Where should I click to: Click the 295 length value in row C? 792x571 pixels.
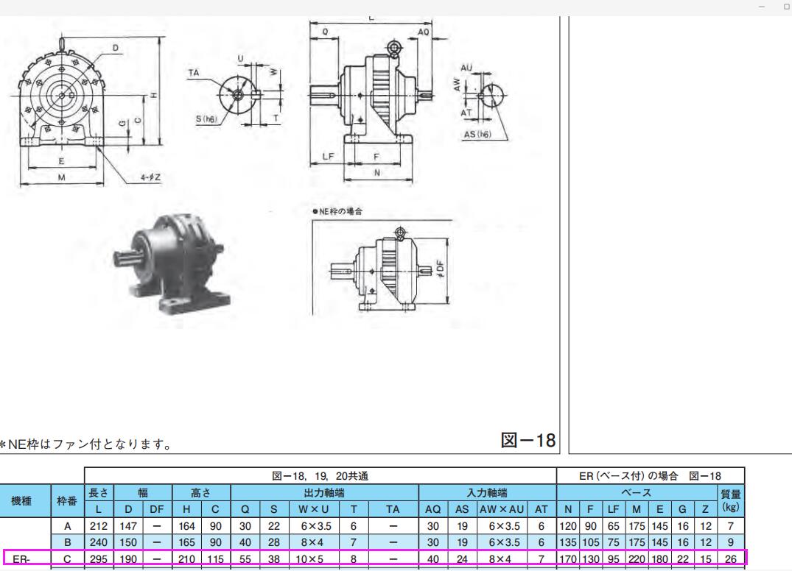pyautogui.click(x=97, y=559)
